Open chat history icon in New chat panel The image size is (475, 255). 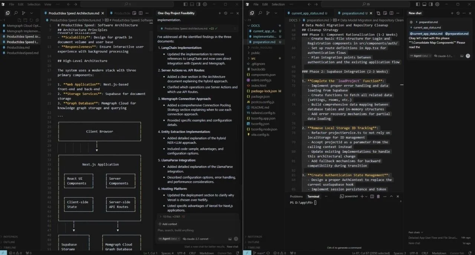(x=458, y=13)
